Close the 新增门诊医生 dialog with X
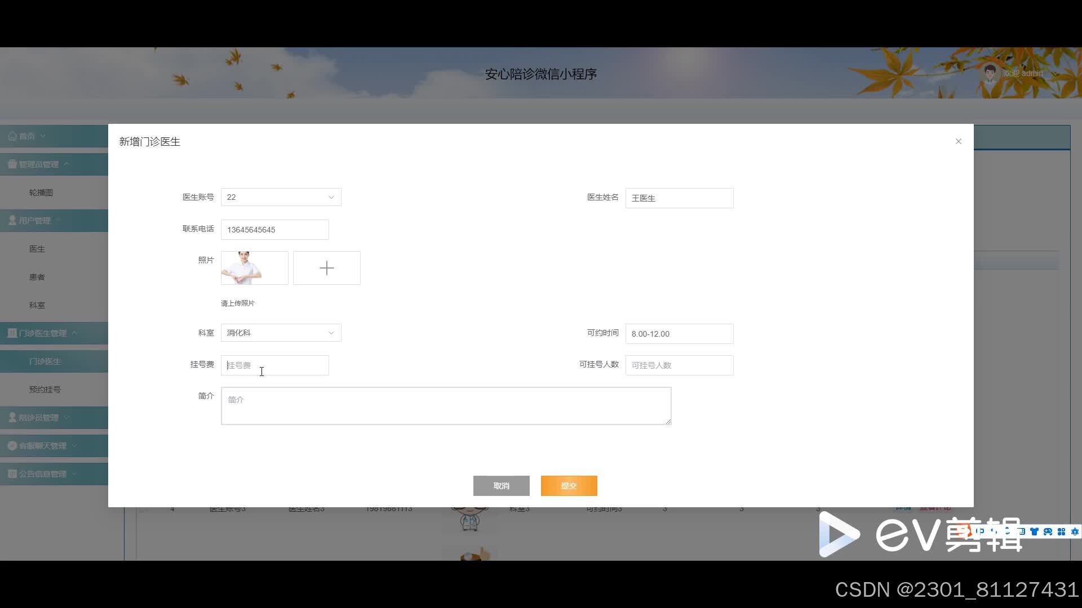1082x608 pixels. pos(959,141)
